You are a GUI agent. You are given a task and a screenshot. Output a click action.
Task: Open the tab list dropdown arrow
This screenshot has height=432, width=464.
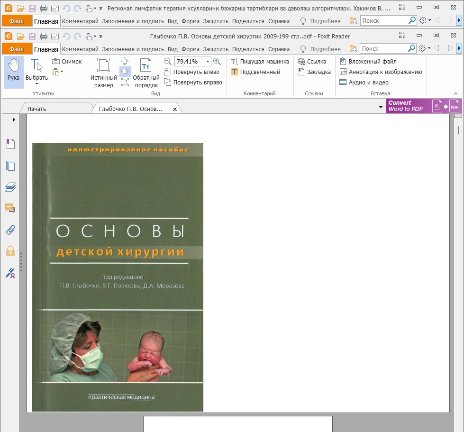[x=381, y=107]
